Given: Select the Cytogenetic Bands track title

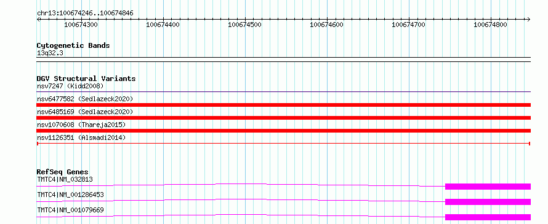Looking at the screenshot, I should click(73, 45).
